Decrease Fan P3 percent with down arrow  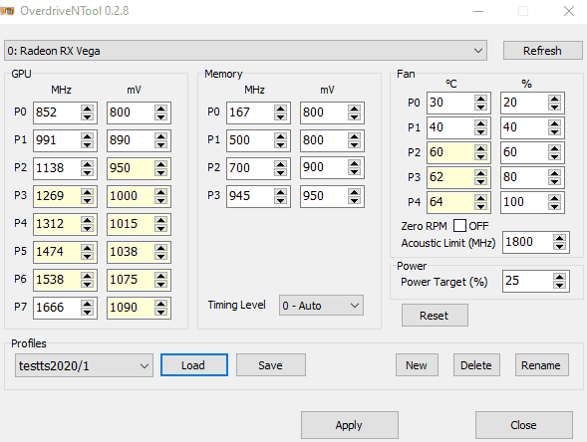(x=554, y=181)
